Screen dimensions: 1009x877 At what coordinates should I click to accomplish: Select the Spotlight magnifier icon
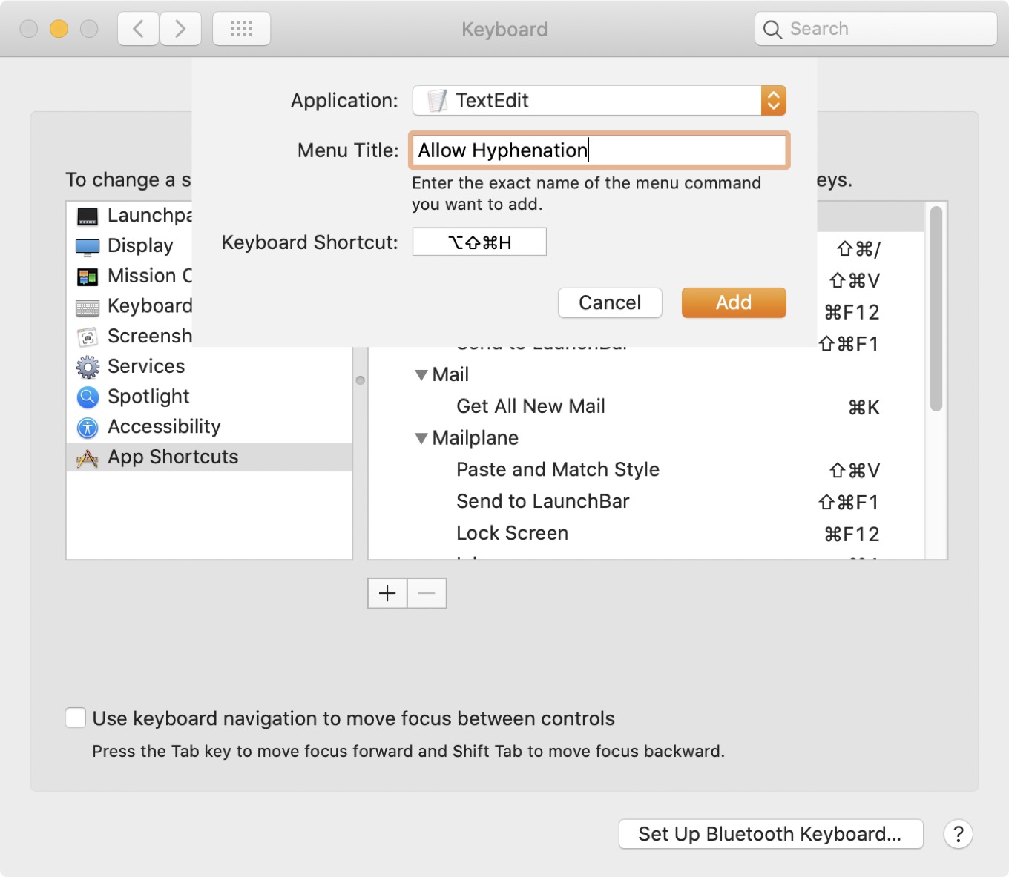(x=88, y=397)
